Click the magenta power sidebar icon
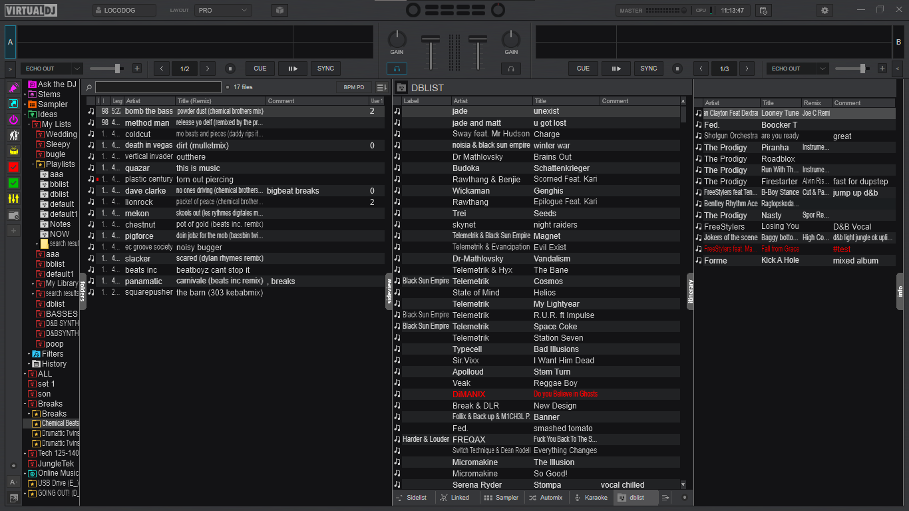The image size is (909, 511). 13,120
